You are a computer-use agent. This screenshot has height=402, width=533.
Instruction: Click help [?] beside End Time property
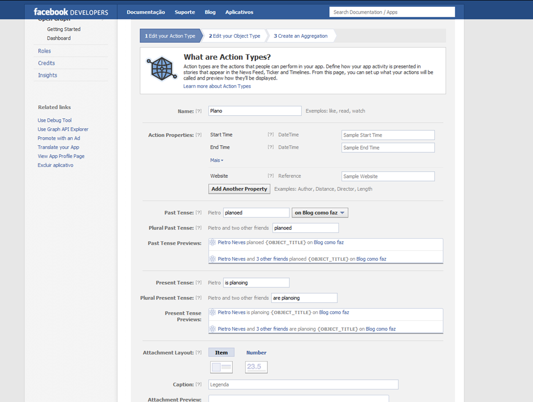pyautogui.click(x=270, y=147)
